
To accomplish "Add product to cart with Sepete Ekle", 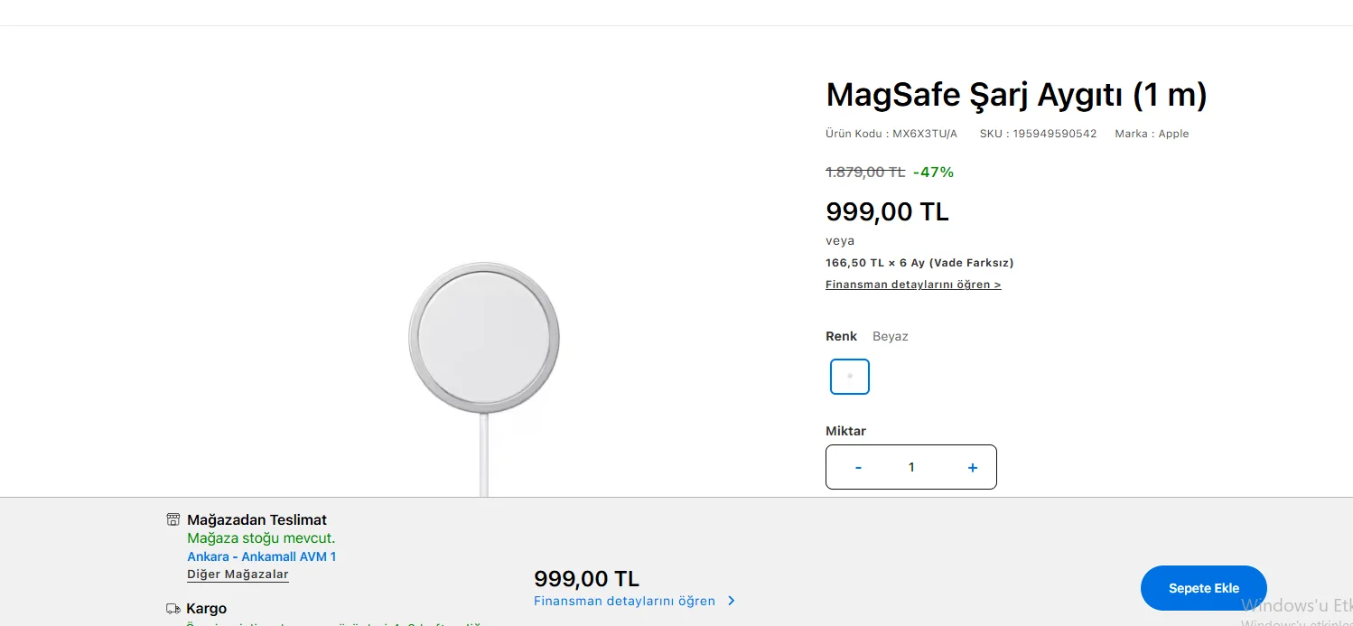I will [x=1203, y=588].
